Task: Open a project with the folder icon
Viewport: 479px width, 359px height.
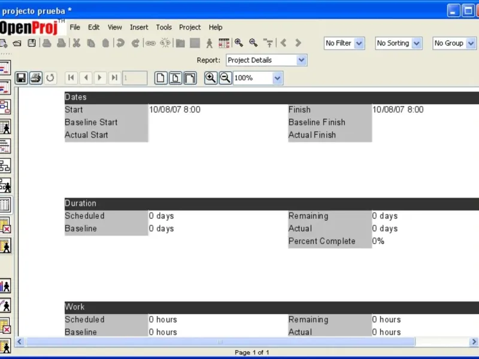Action: pyautogui.click(x=17, y=43)
